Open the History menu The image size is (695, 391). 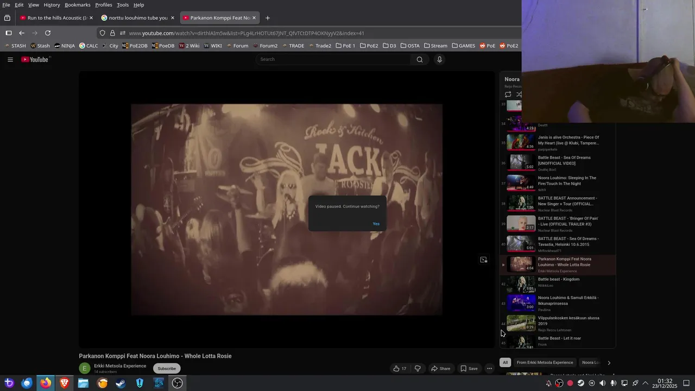(52, 5)
